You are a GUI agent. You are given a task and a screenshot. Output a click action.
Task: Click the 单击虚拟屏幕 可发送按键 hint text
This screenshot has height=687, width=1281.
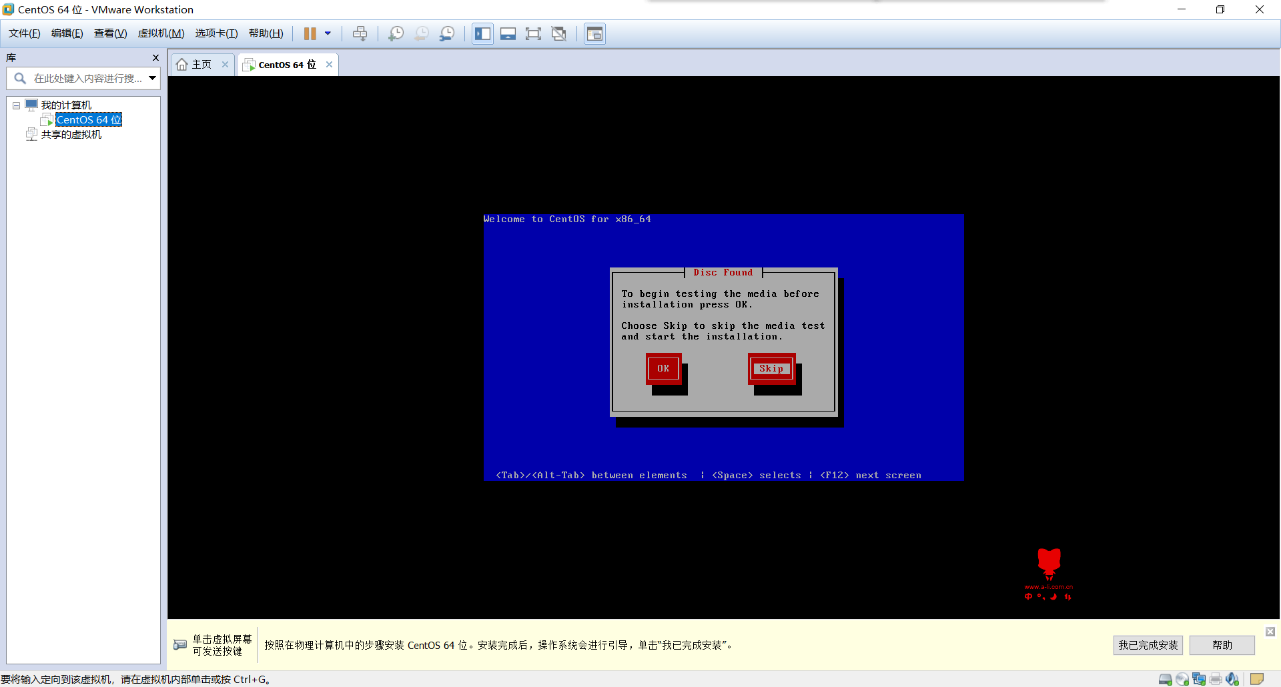222,645
